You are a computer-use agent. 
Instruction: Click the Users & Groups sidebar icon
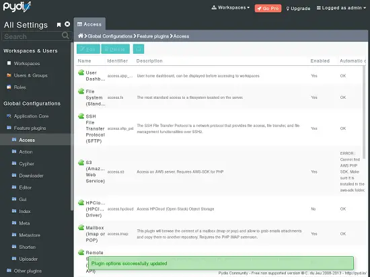click(9, 75)
